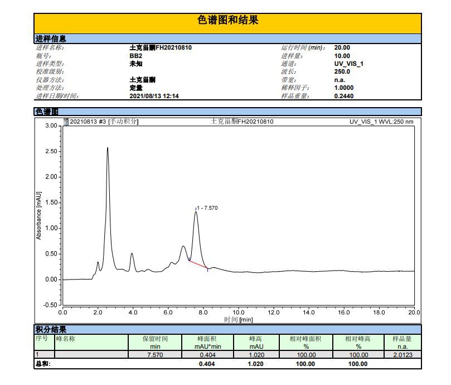Click the retention time cell 7.570
The width and height of the screenshot is (451, 385).
click(x=155, y=355)
